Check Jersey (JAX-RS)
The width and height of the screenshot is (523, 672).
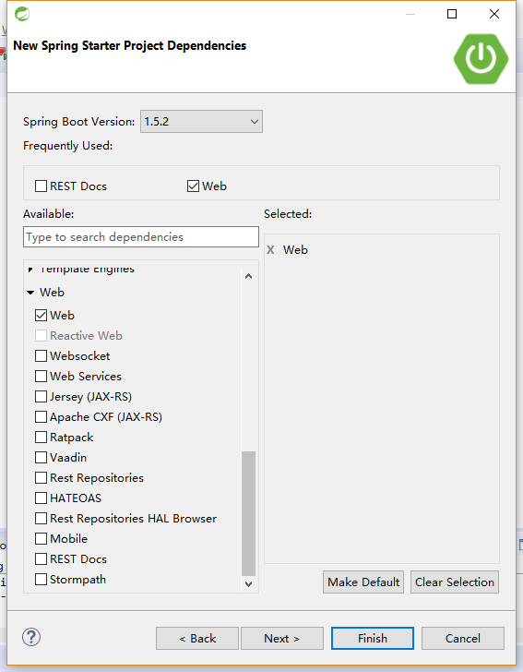pyautogui.click(x=42, y=396)
